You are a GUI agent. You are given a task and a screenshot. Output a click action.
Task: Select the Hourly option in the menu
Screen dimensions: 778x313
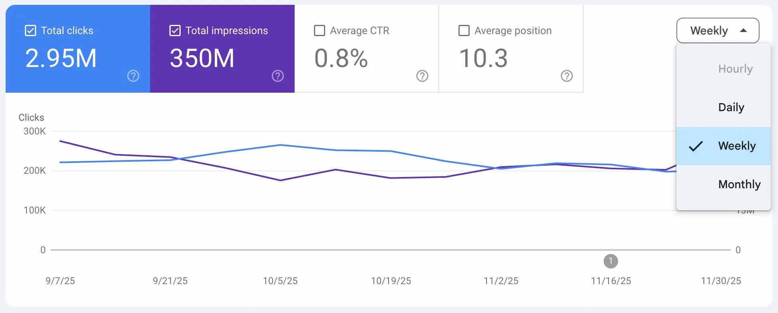[735, 69]
